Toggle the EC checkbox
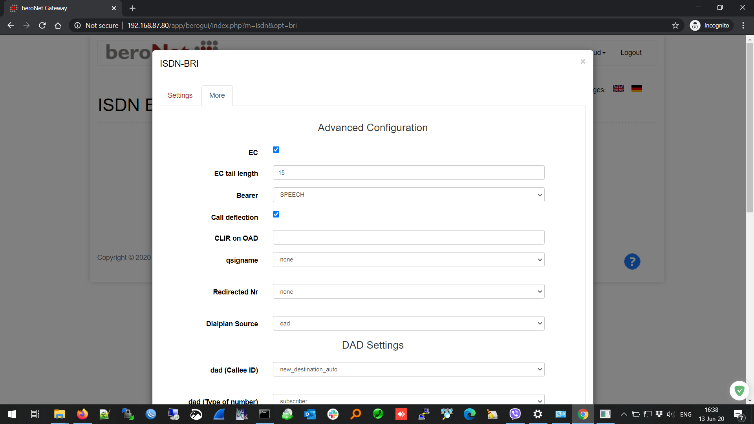This screenshot has height=424, width=754. tap(276, 150)
